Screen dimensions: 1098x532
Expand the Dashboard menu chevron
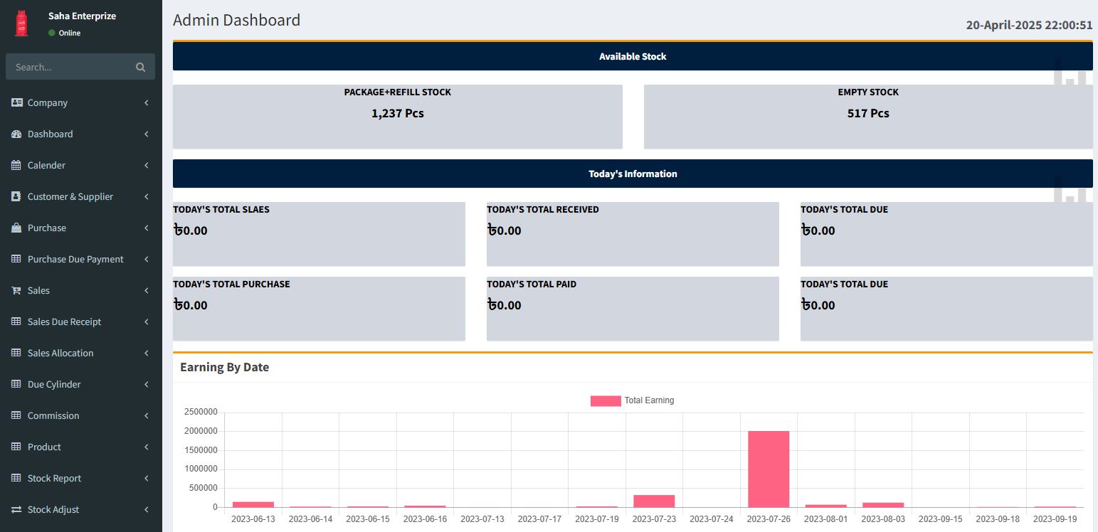pyautogui.click(x=147, y=134)
